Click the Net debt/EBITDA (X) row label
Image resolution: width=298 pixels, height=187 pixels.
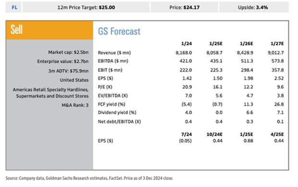(119, 122)
